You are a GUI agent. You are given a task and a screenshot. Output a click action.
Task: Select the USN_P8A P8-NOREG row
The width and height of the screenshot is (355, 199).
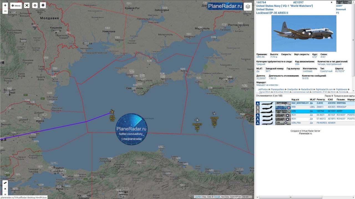[305, 123]
